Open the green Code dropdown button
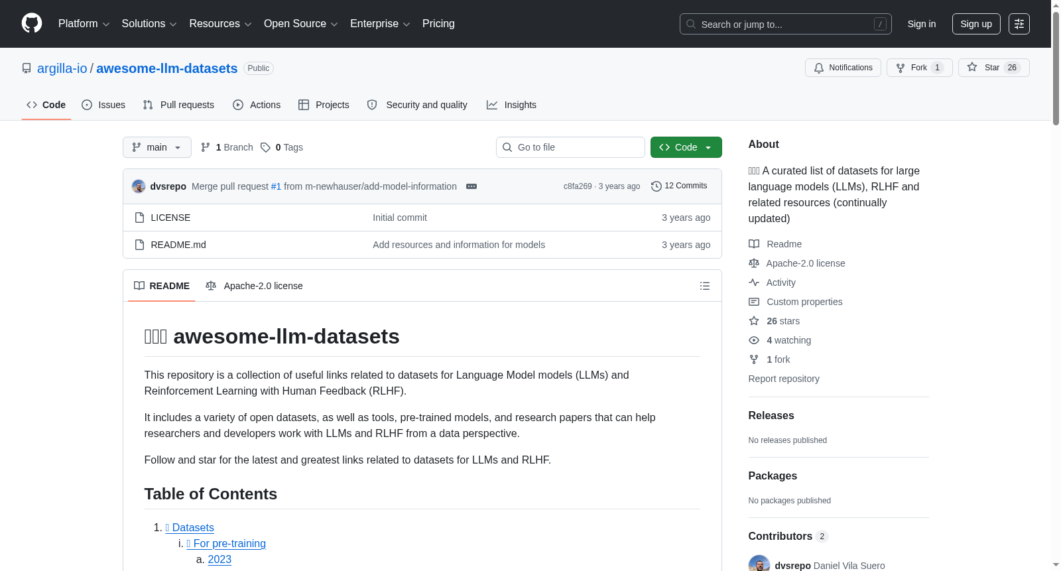The width and height of the screenshot is (1061, 571). [x=686, y=147]
